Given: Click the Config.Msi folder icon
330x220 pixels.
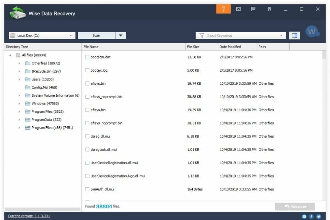Looking at the screenshot, I should pyautogui.click(x=28, y=87).
